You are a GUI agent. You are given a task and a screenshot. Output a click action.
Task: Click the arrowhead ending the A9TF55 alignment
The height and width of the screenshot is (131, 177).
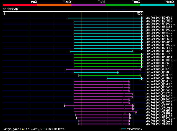coord(140,76)
